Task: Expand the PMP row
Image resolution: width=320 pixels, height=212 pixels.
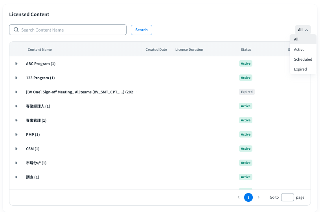Action: coord(17,134)
